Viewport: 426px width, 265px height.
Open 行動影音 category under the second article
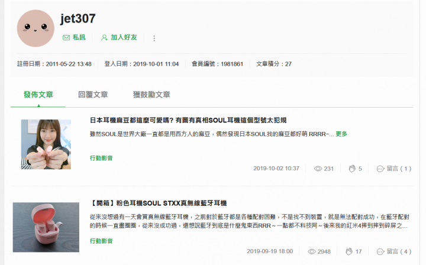point(101,241)
